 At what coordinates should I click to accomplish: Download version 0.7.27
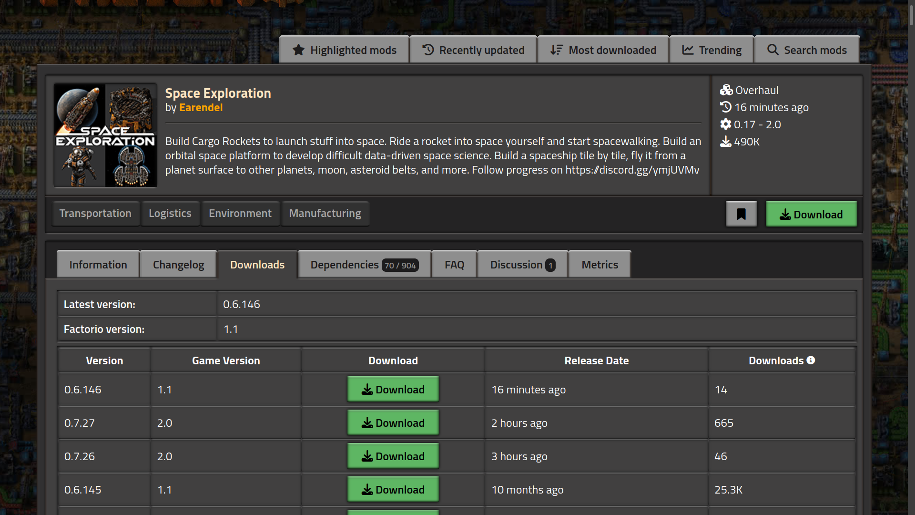click(393, 422)
